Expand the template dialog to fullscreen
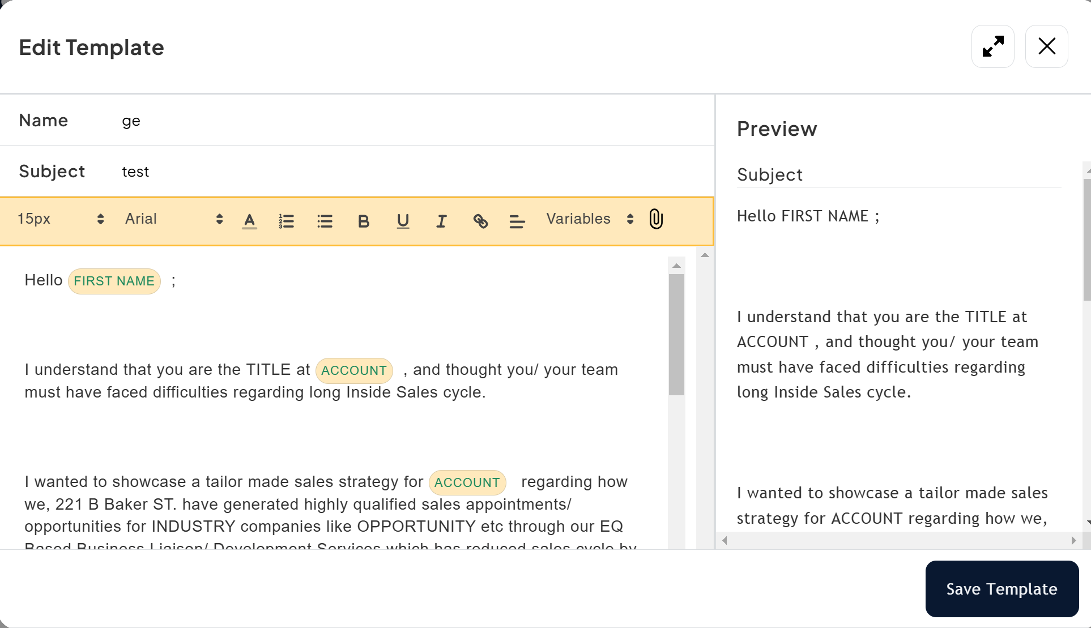1091x628 pixels. pos(992,46)
